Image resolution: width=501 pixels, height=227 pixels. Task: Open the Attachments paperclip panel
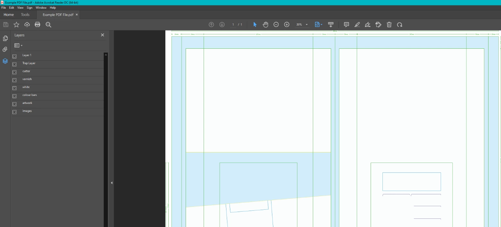(x=5, y=49)
